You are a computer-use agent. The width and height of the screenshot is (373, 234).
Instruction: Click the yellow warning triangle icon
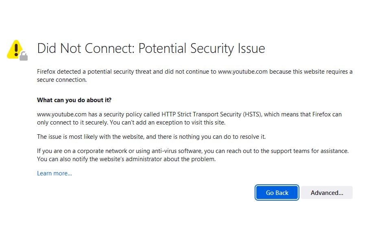(15, 49)
